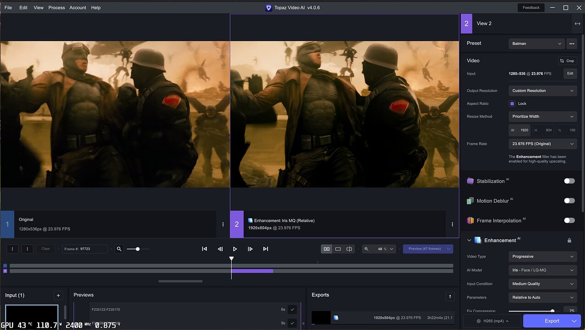Select the side-by-side comparison view icon
This screenshot has width=585, height=330.
coord(327,249)
